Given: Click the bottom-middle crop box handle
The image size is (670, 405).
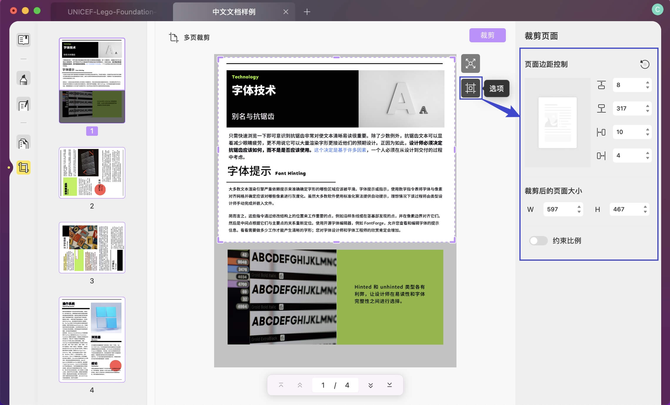Looking at the screenshot, I should (x=336, y=242).
